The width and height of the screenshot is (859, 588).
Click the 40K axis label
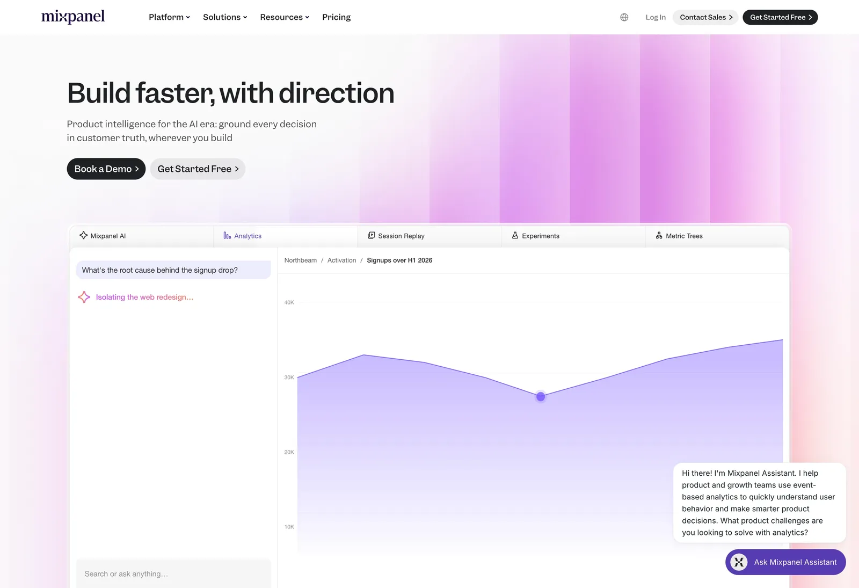click(289, 302)
